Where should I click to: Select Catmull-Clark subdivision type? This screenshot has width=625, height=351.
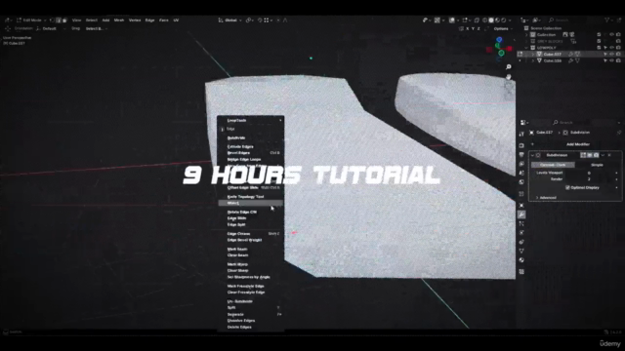tap(553, 165)
